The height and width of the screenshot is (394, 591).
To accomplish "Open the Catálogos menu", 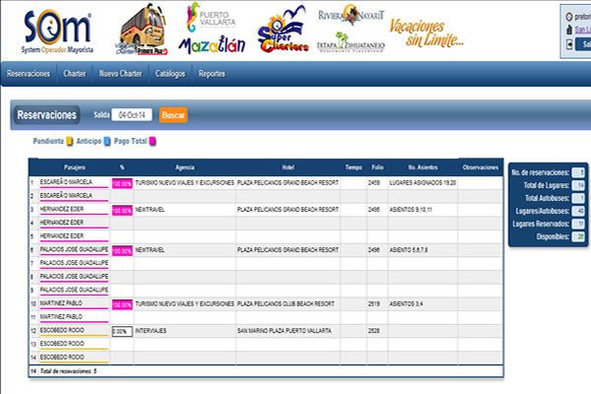I will pyautogui.click(x=170, y=74).
